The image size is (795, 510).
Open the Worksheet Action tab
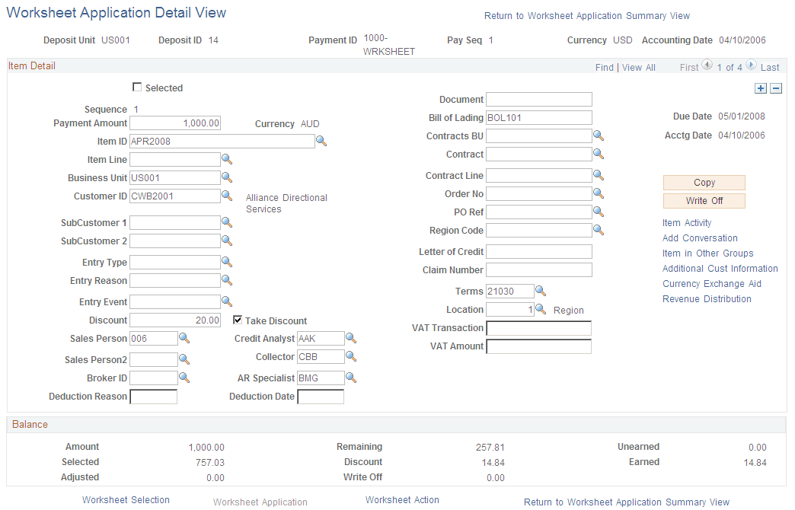point(402,500)
